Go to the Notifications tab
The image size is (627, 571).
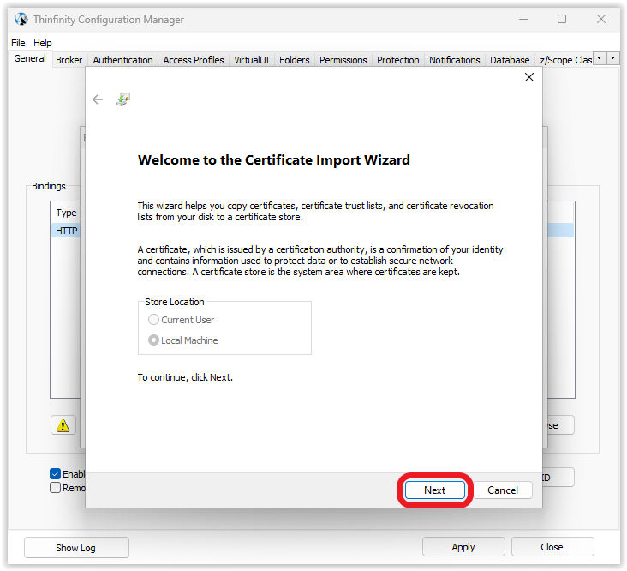coord(455,60)
